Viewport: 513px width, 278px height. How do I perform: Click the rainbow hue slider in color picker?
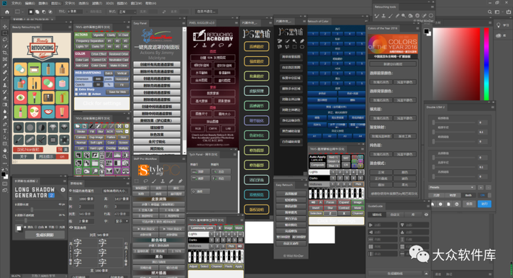coord(487,64)
